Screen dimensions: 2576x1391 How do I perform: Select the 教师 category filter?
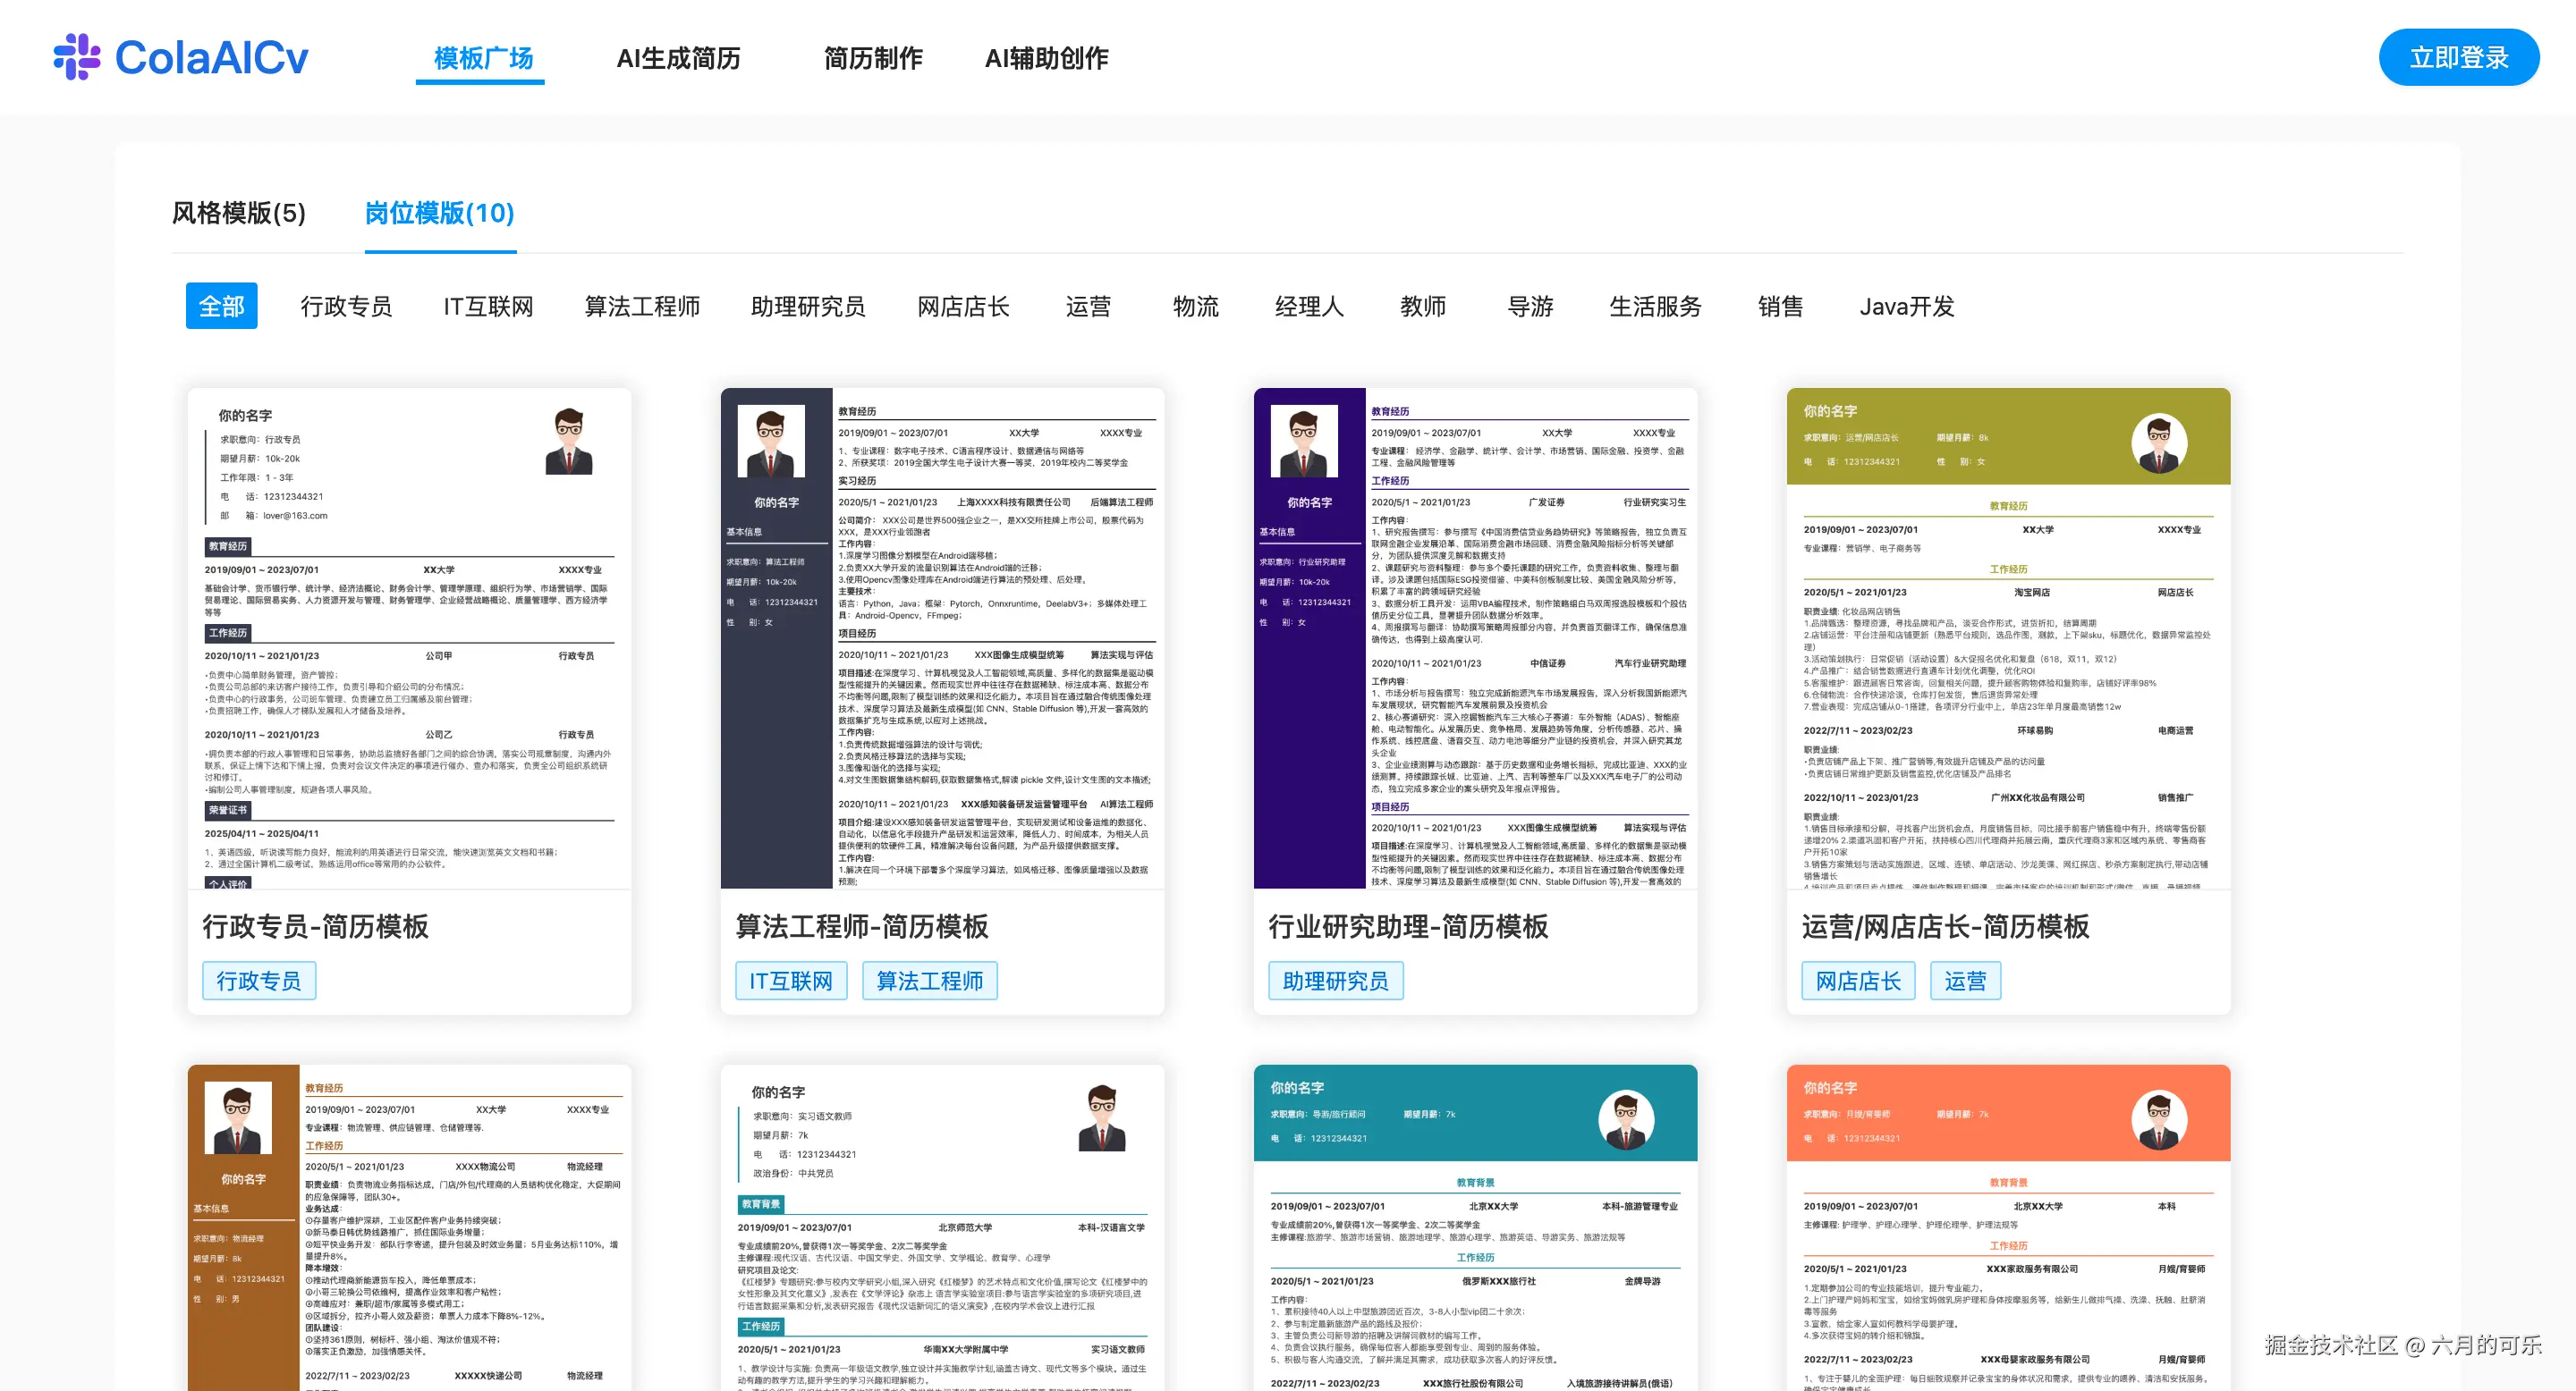click(1424, 306)
